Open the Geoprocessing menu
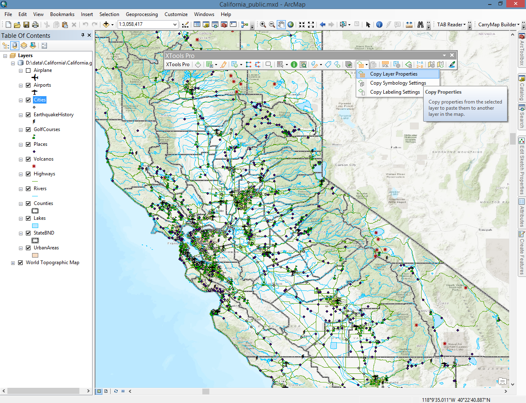 pyautogui.click(x=142, y=14)
